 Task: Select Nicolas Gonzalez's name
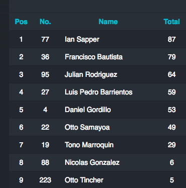(x=92, y=162)
